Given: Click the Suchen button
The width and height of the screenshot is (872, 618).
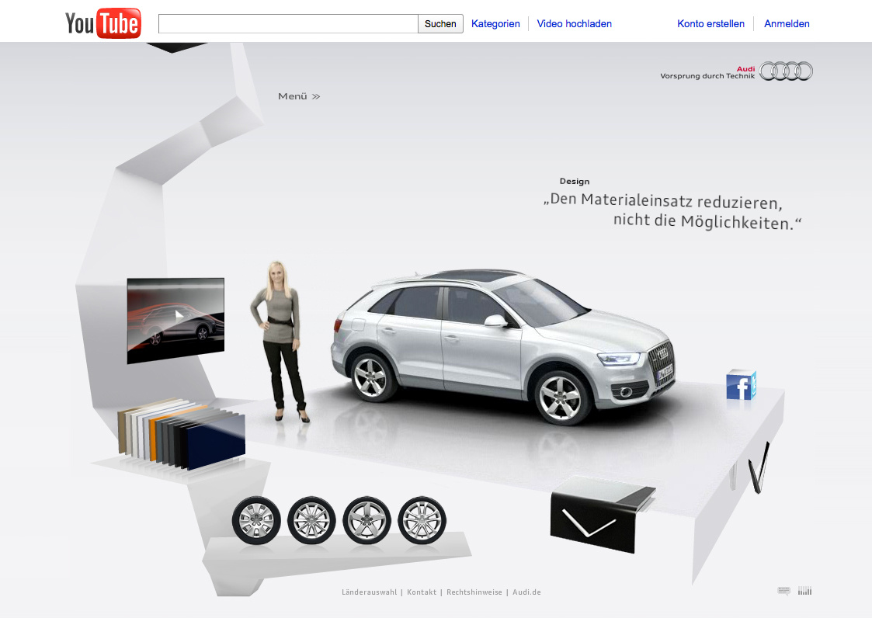Looking at the screenshot, I should 440,24.
